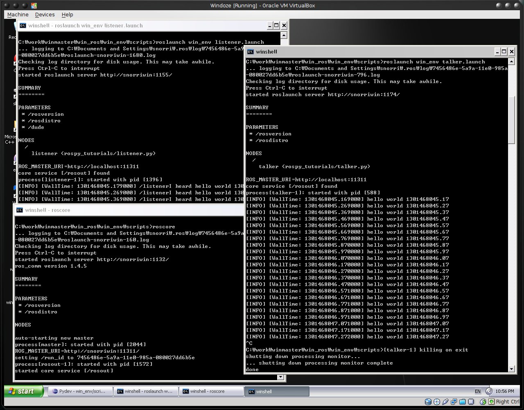524x410 pixels.
Task: Close the listener.launch winshell window
Action: [284, 25]
